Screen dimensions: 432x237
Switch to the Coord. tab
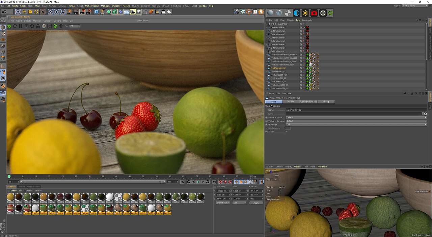click(291, 102)
